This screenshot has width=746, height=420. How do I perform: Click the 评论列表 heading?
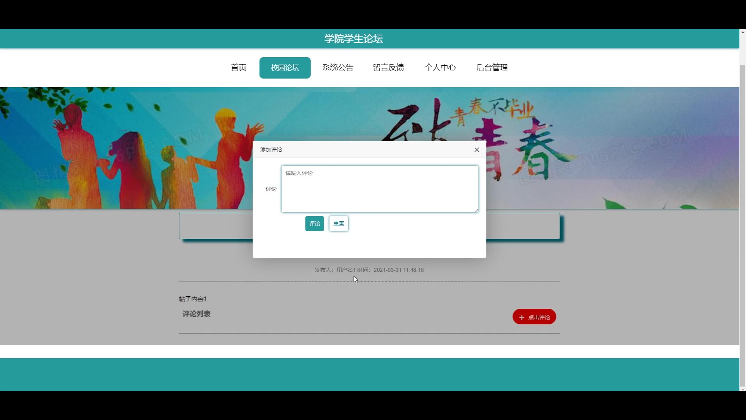pyautogui.click(x=197, y=314)
